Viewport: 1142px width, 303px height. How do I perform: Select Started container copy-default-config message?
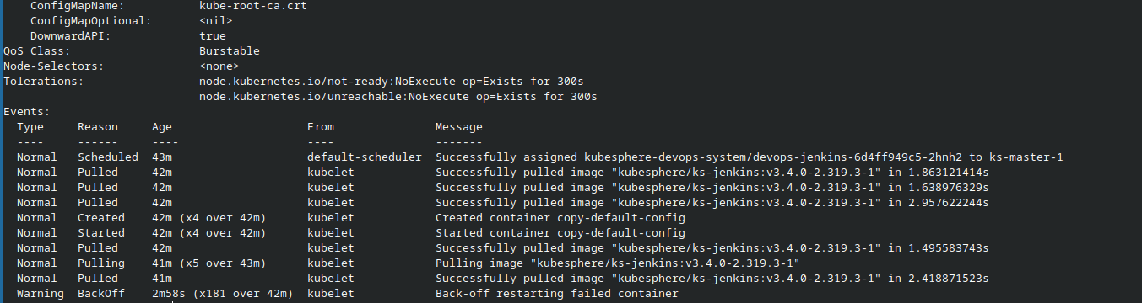(560, 233)
